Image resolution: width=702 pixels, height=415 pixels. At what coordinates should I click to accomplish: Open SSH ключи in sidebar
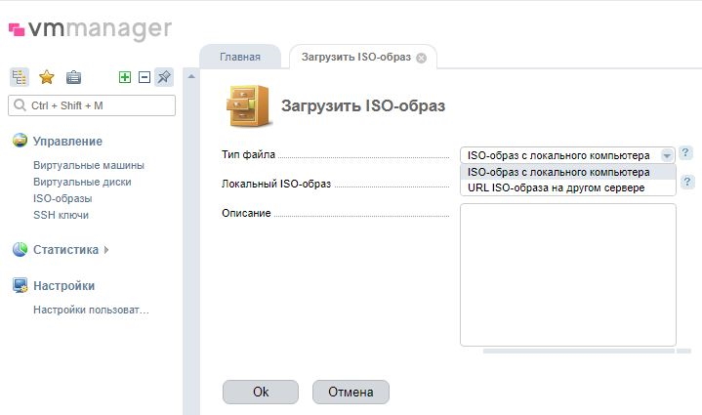point(61,215)
